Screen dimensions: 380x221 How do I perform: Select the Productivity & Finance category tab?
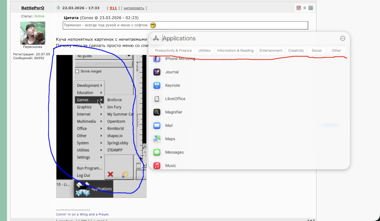(x=173, y=51)
